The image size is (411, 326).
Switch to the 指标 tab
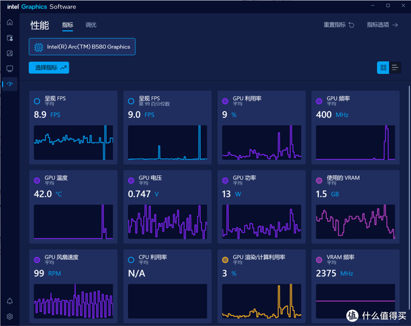[x=67, y=25]
